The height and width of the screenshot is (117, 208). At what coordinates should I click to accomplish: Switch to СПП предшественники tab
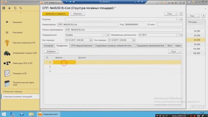[82, 45]
